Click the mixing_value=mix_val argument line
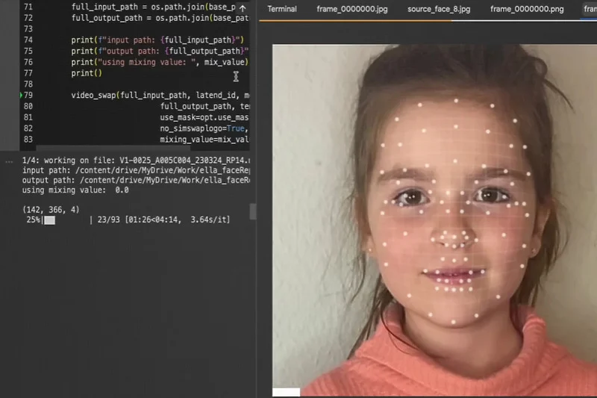This screenshot has height=398, width=597. [204, 140]
